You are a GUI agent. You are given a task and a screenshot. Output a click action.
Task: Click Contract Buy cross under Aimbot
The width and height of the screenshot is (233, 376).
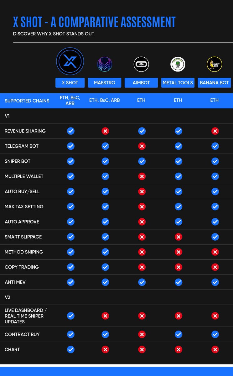(142, 334)
